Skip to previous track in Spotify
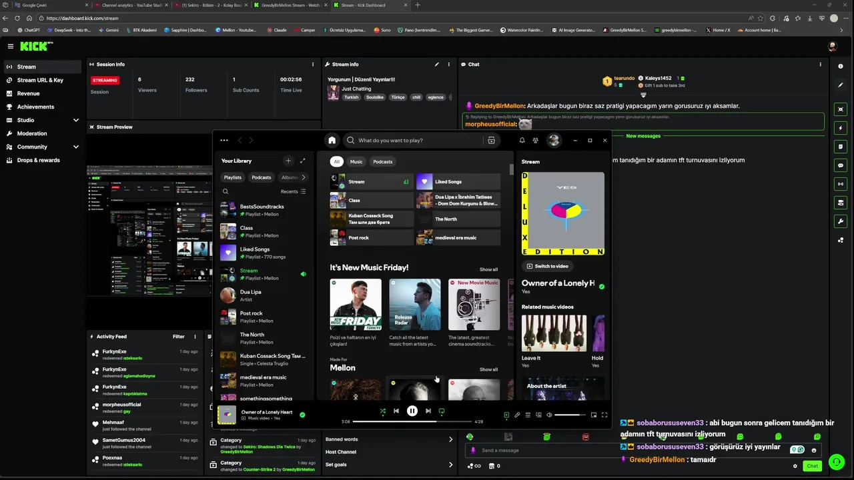This screenshot has height=480, width=854. coord(396,411)
